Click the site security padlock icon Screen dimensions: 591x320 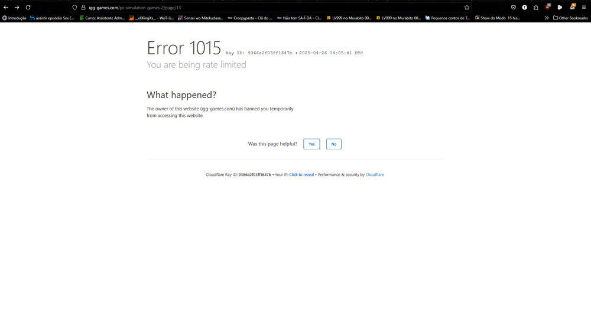coord(83,8)
